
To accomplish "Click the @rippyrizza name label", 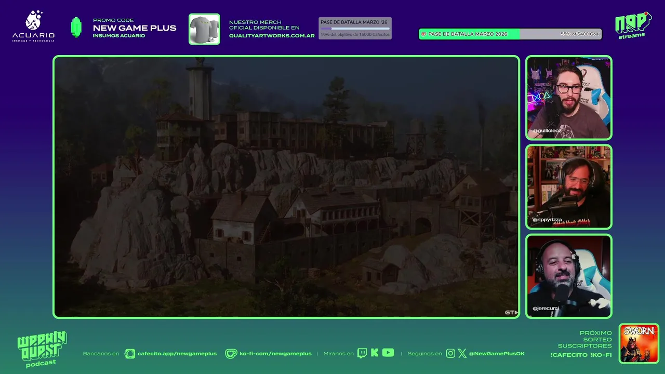I will tap(547, 220).
